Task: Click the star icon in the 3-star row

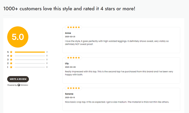Action: [x=11, y=60]
